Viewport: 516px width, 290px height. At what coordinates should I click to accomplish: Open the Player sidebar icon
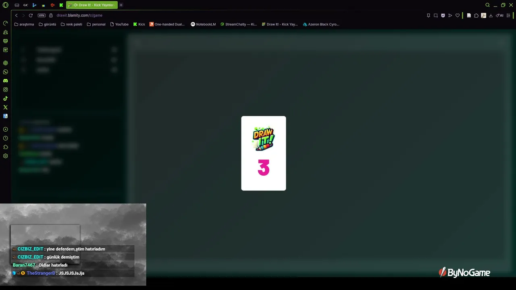tap(6, 129)
